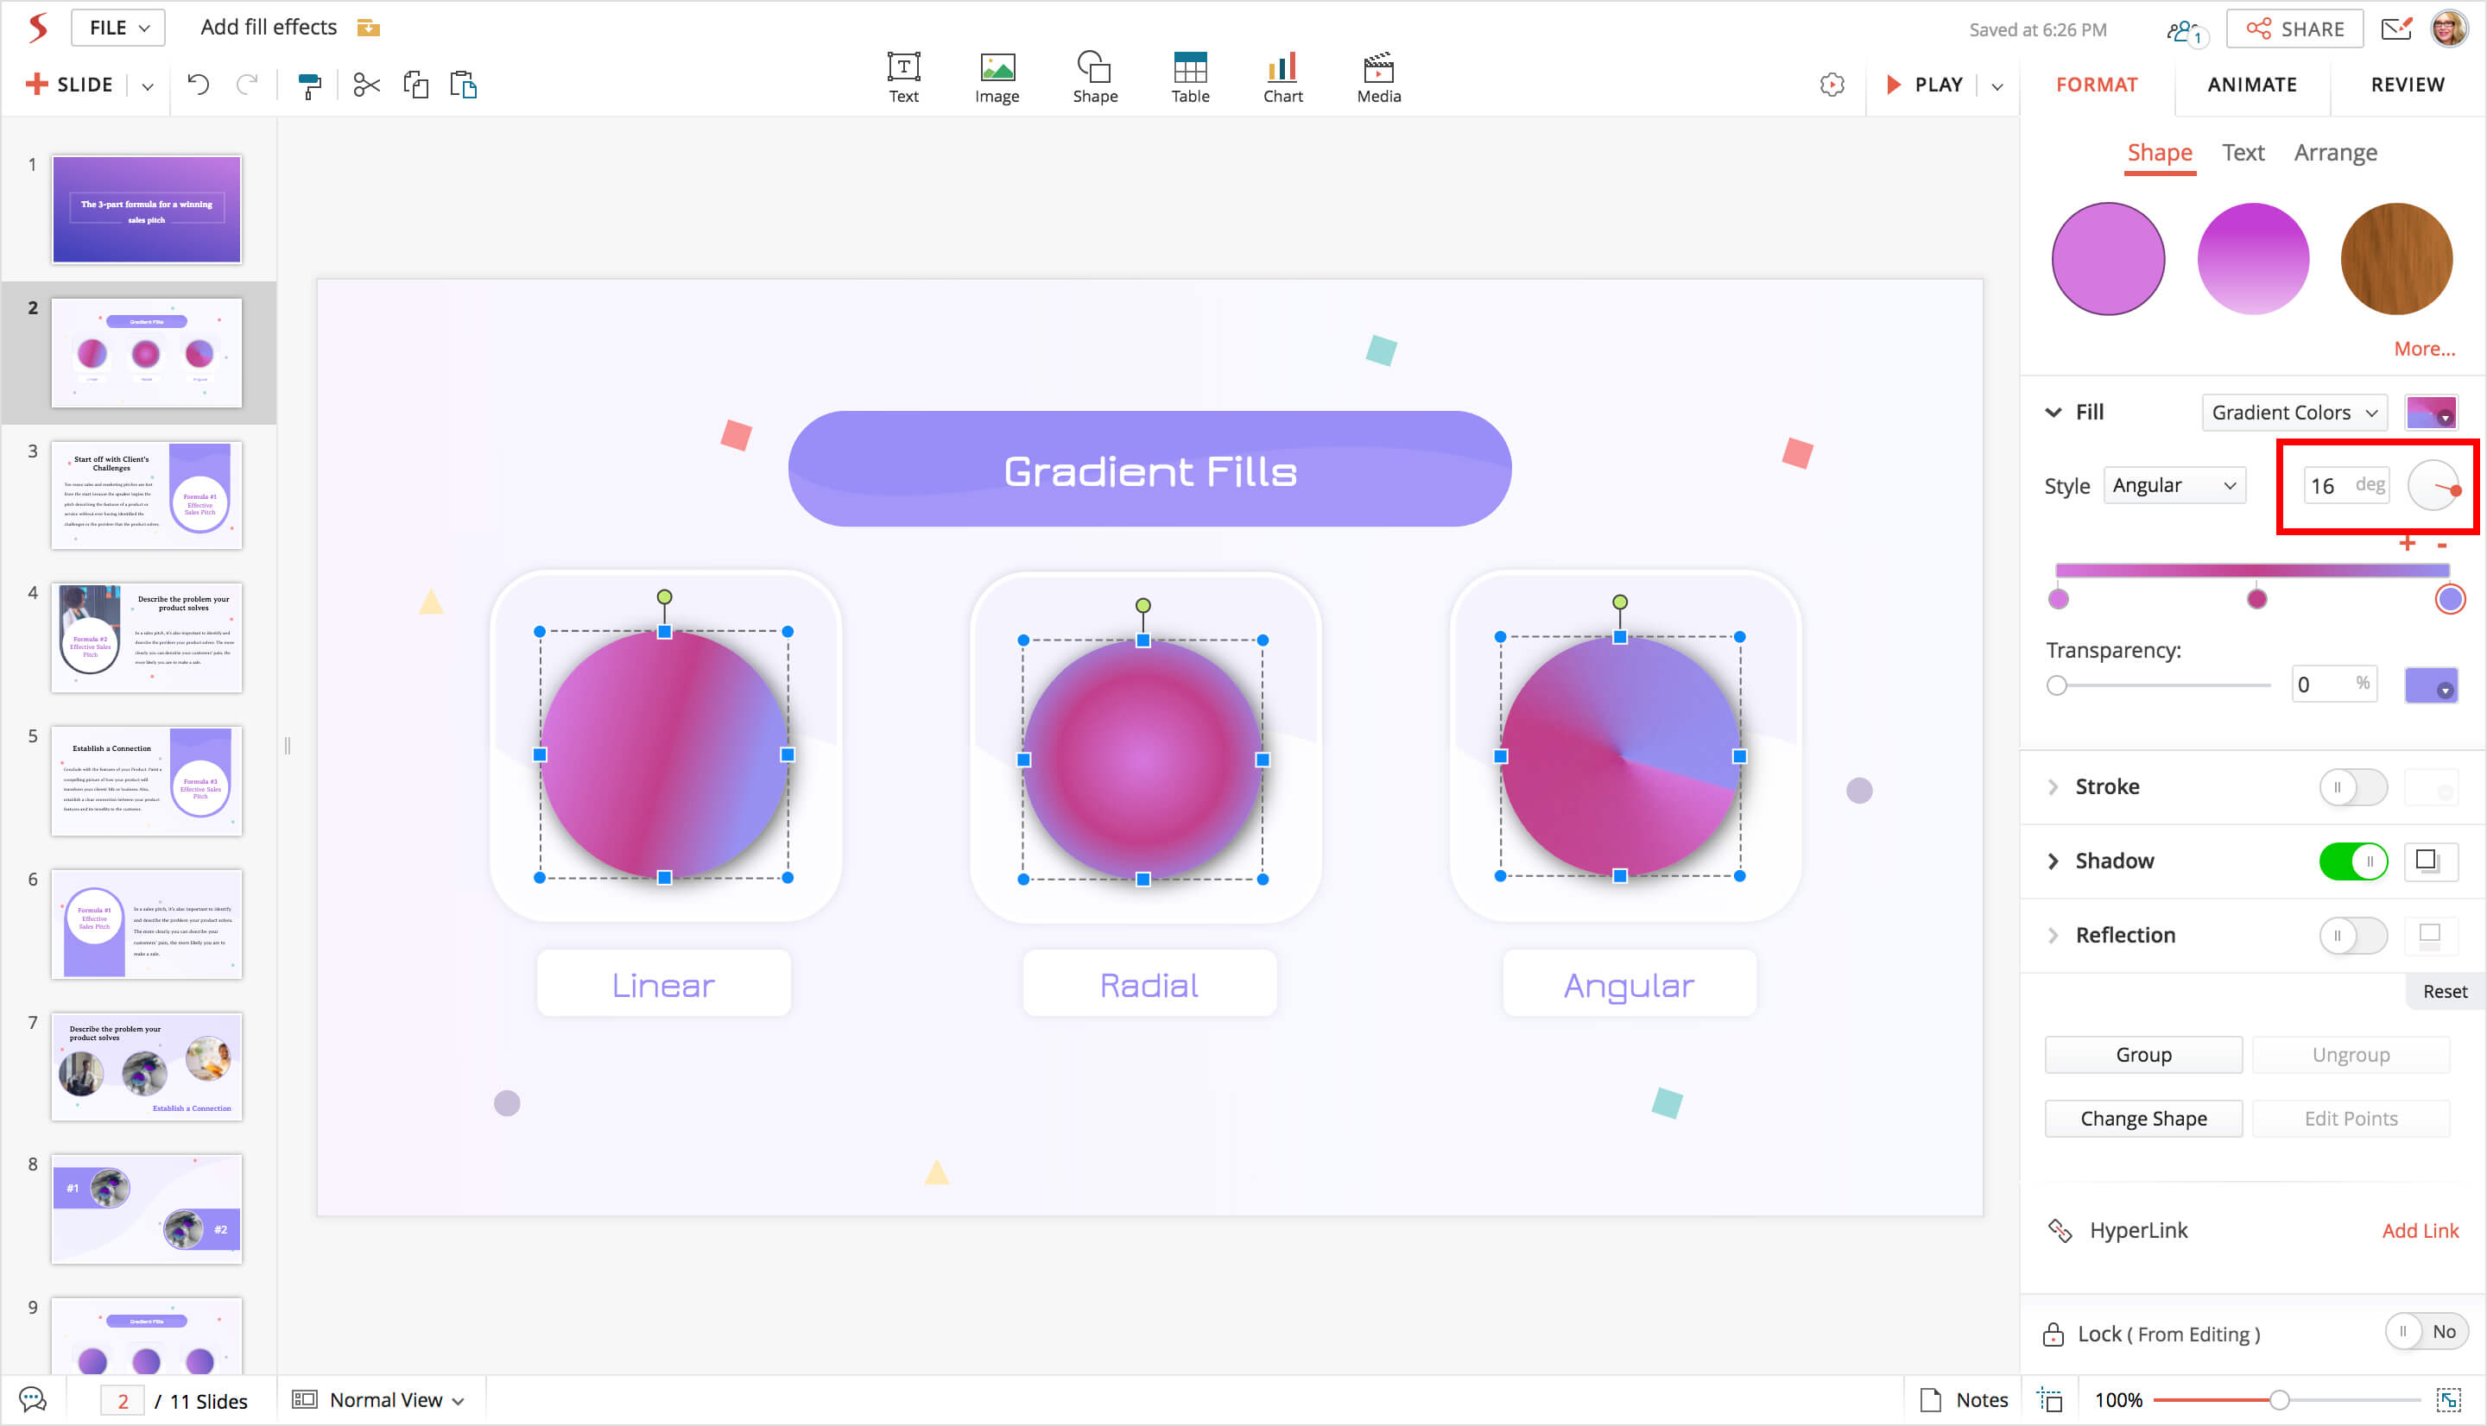Click the Add Link hyperlink
The width and height of the screenshot is (2487, 1426).
click(2420, 1230)
